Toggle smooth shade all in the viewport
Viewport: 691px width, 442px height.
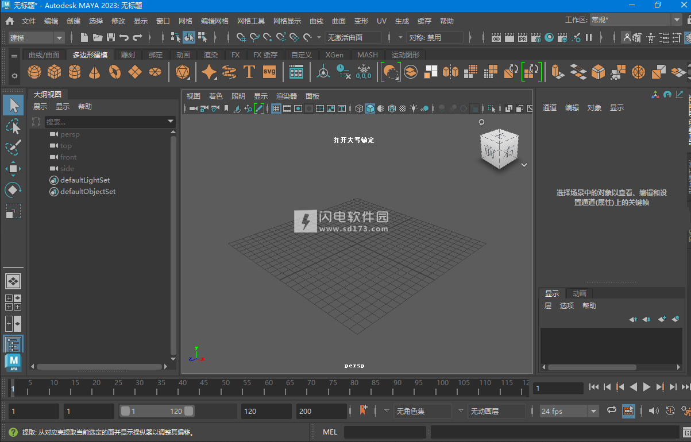tap(370, 108)
